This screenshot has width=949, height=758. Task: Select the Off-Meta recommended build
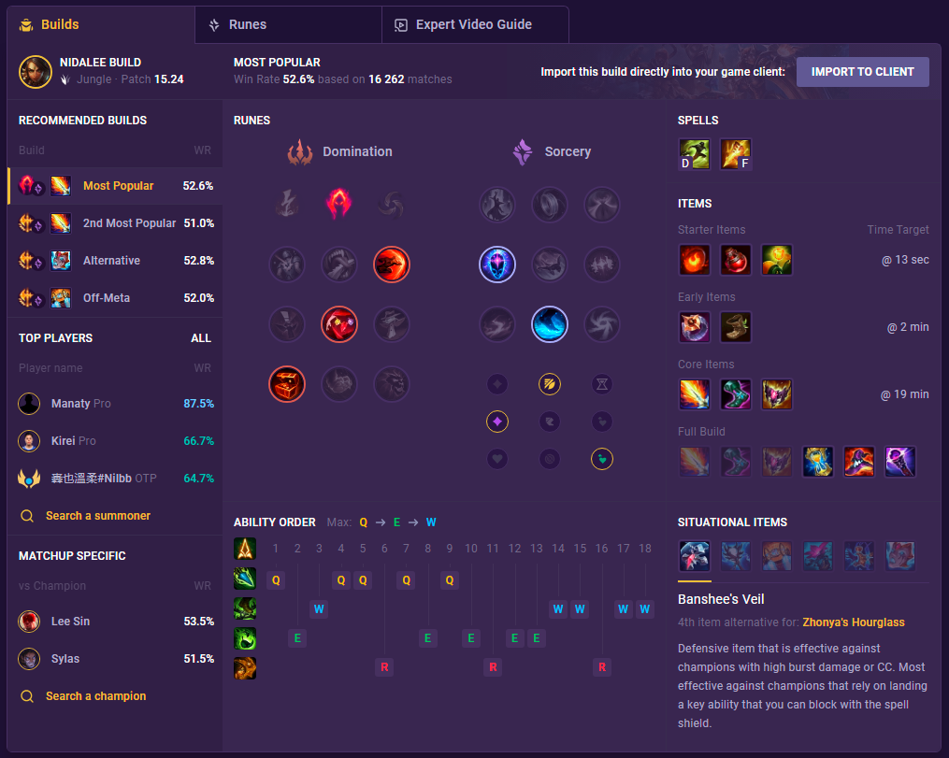pyautogui.click(x=115, y=298)
